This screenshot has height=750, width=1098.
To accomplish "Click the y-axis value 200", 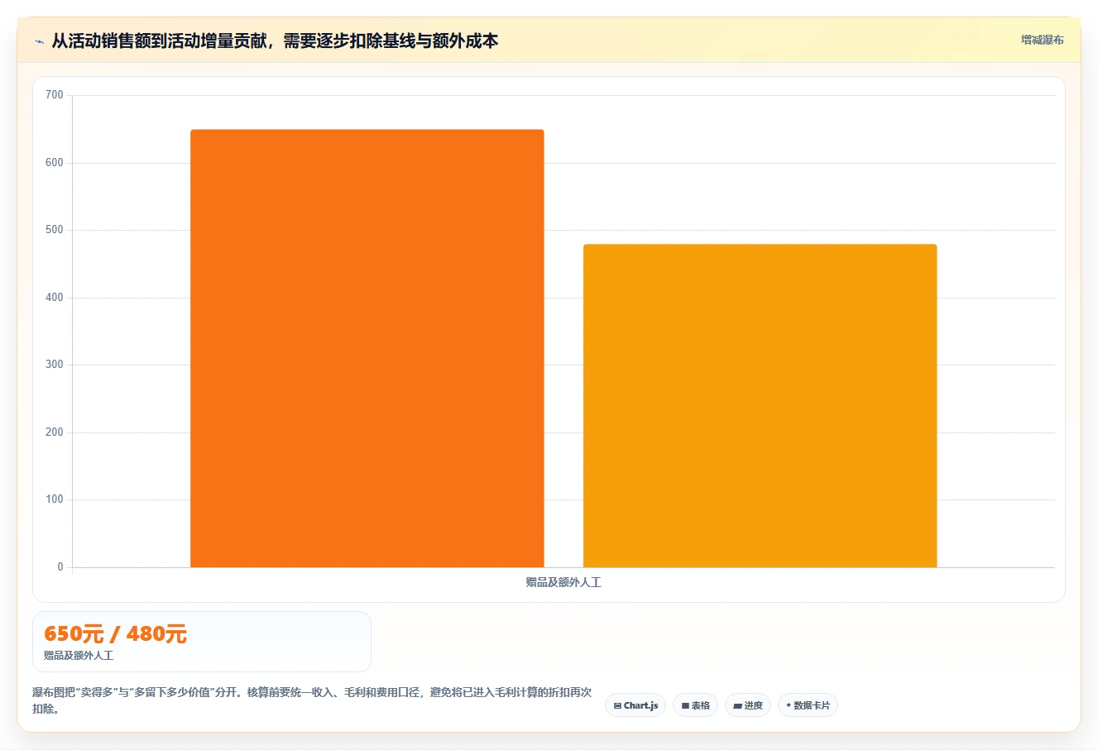I will pyautogui.click(x=55, y=432).
